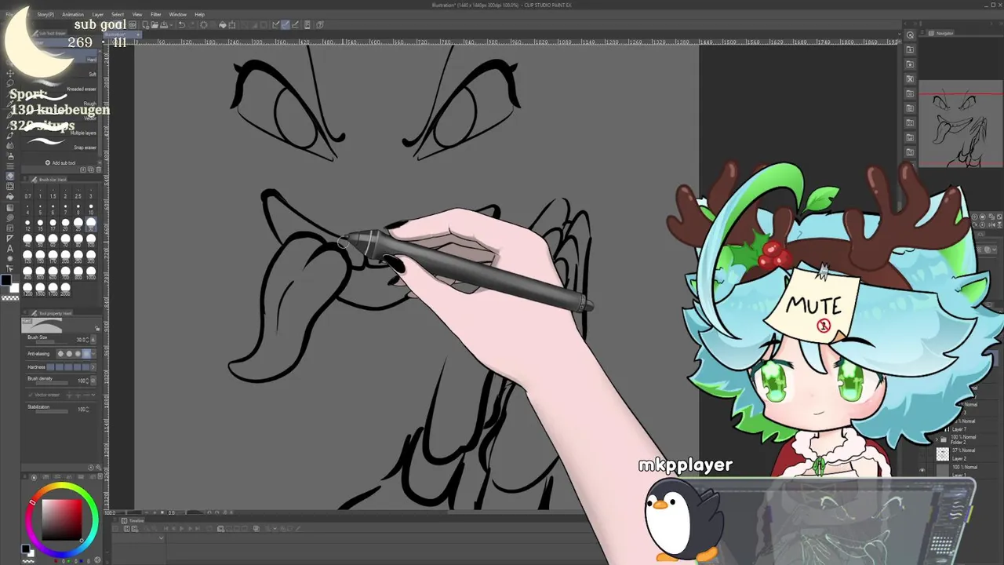The height and width of the screenshot is (565, 1004).
Task: Click the New file toolbar icon
Action: 145,25
